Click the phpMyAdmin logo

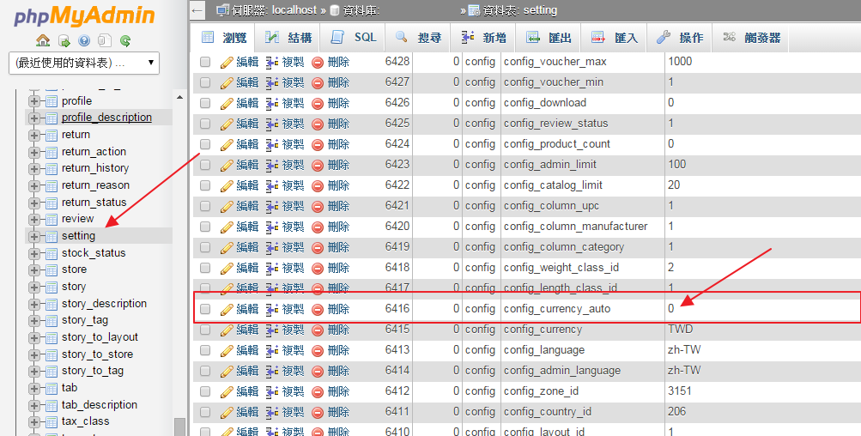(x=84, y=15)
